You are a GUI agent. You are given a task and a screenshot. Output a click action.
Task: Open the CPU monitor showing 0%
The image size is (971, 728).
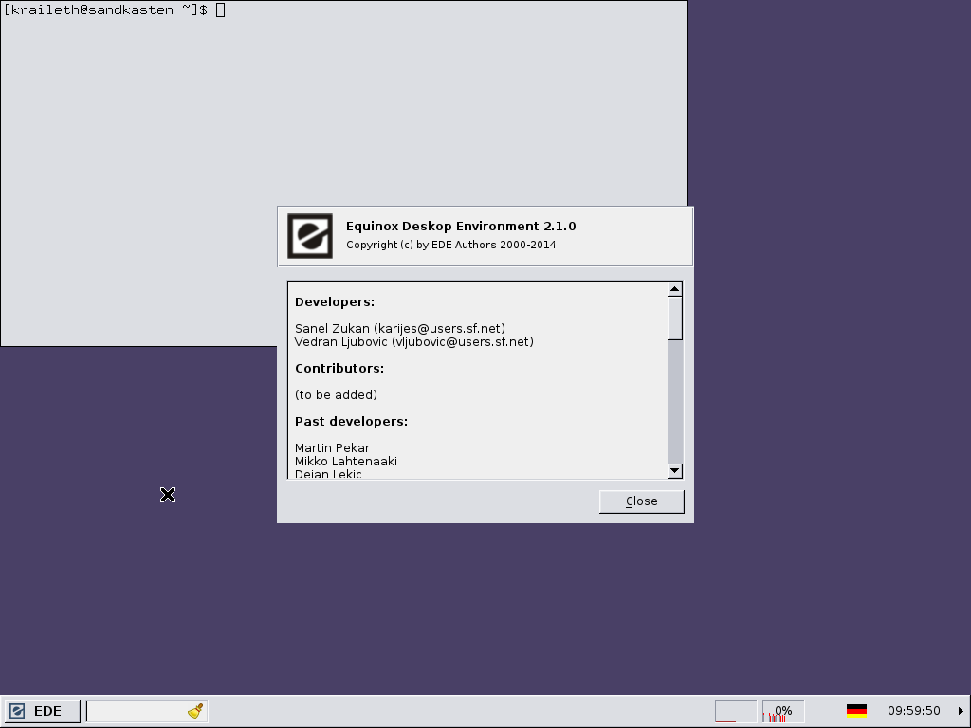(783, 711)
